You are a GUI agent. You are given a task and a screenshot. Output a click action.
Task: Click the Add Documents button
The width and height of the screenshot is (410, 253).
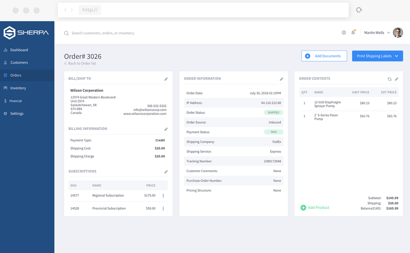(324, 56)
